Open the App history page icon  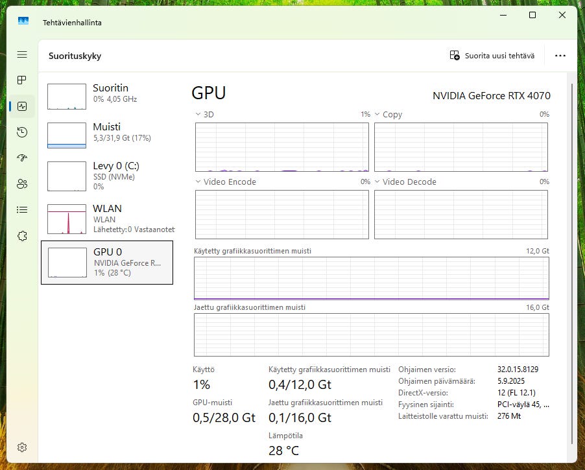point(22,132)
